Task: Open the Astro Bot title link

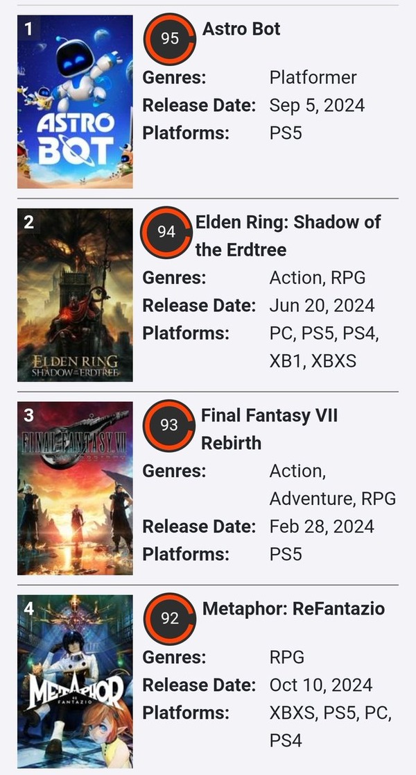Action: pyautogui.click(x=241, y=29)
